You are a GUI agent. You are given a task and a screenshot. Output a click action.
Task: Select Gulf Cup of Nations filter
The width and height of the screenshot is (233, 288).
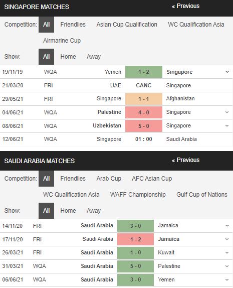pyautogui.click(x=202, y=195)
